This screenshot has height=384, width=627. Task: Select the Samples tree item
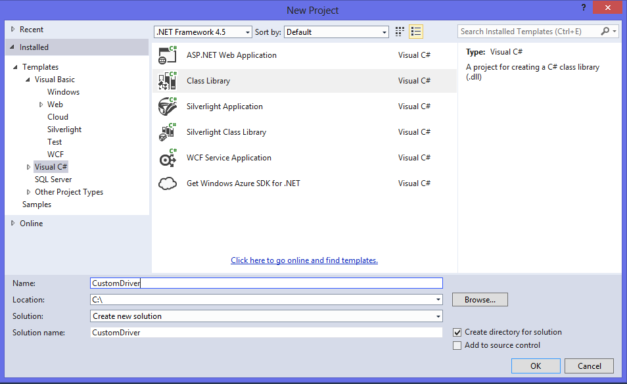tap(37, 204)
